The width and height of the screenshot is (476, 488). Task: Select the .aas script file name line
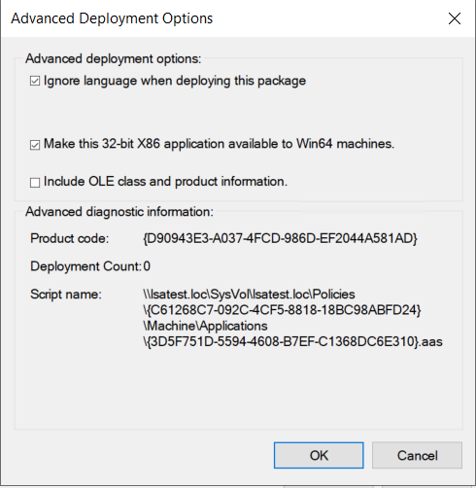click(x=292, y=341)
